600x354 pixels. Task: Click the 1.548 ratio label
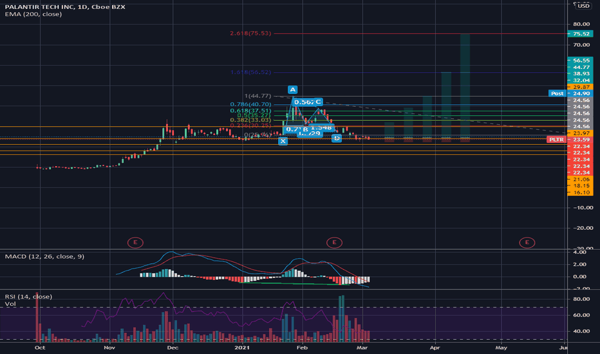point(321,127)
